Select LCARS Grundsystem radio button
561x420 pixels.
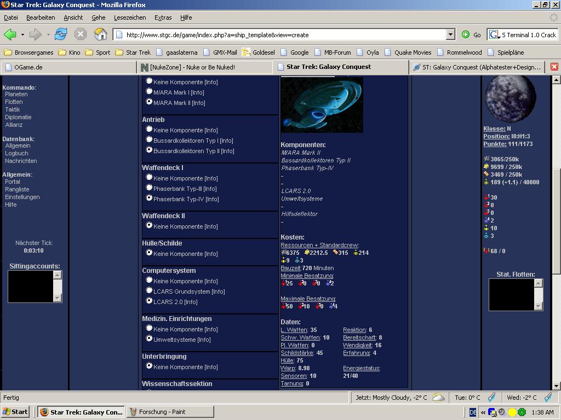point(149,291)
